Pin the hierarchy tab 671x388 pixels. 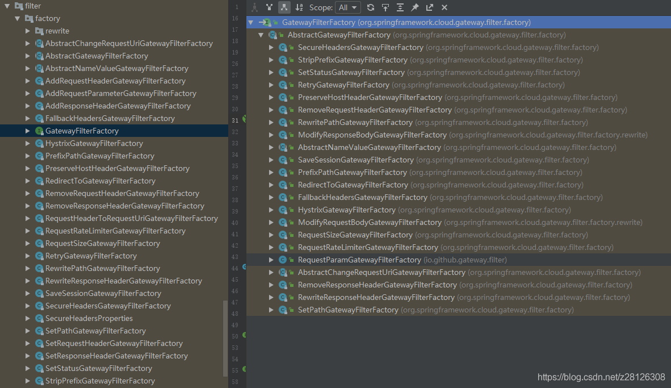(x=414, y=7)
